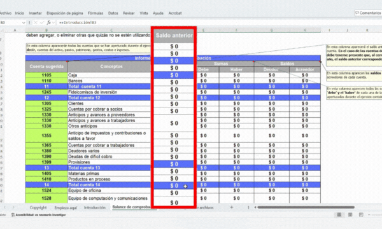Select column K header
Image resolution: width=382 pixels, height=229 pixels.
(x=367, y=31)
